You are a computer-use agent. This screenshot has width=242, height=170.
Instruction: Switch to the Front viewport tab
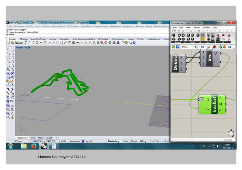click(41, 138)
